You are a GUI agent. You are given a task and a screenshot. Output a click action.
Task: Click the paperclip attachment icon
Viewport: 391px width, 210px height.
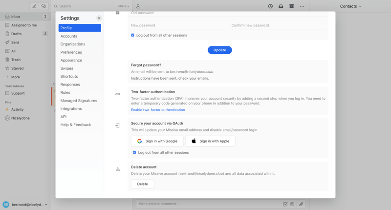301,204
